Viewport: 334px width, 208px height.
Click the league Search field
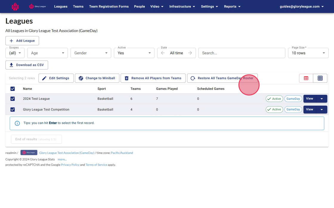click(242, 53)
